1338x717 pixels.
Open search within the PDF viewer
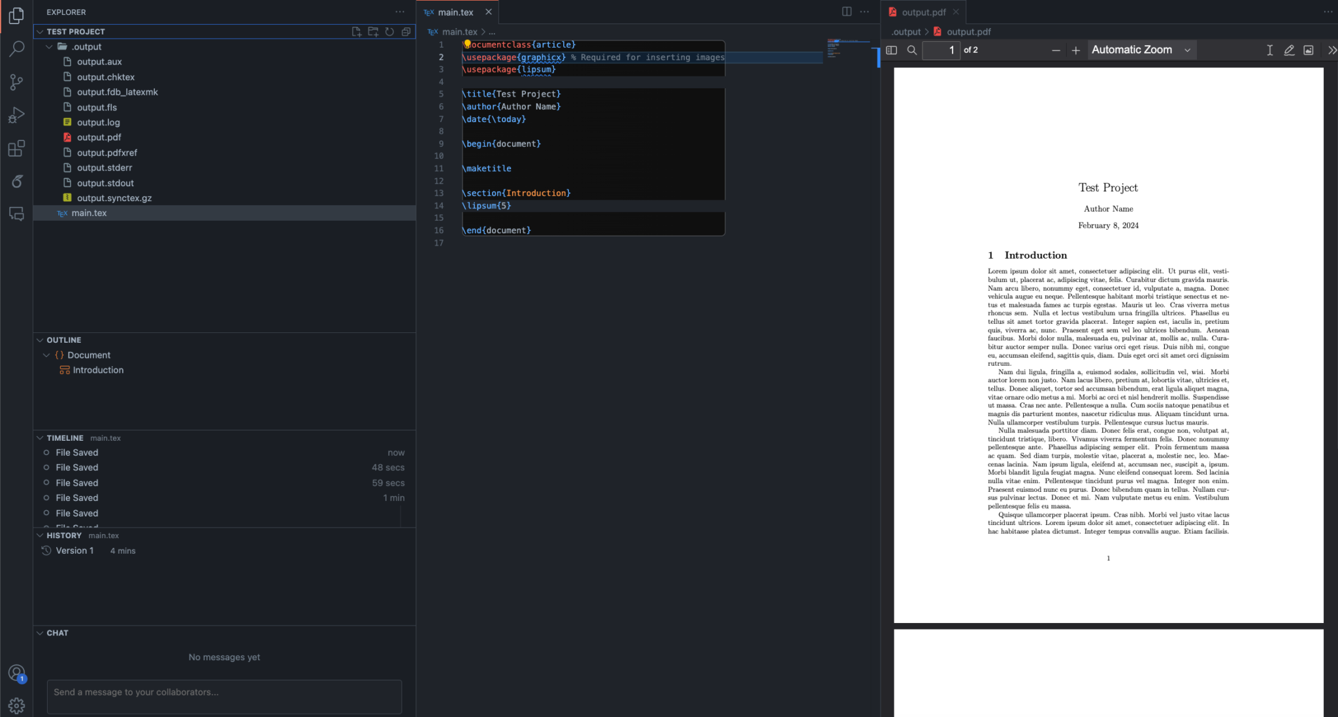click(x=912, y=50)
